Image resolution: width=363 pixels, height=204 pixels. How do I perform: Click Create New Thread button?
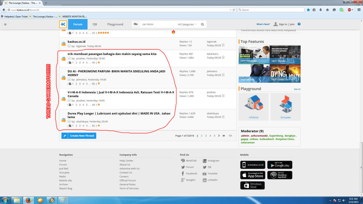[79, 136]
